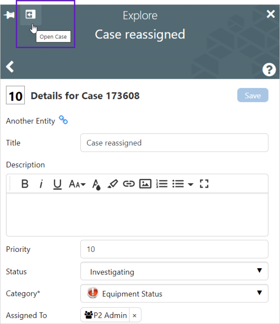Toggle fullscreen description editor

point(204,184)
